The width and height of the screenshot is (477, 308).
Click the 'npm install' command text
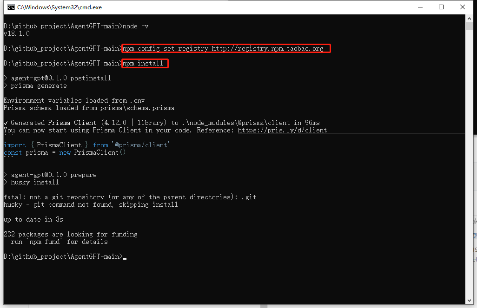143,63
